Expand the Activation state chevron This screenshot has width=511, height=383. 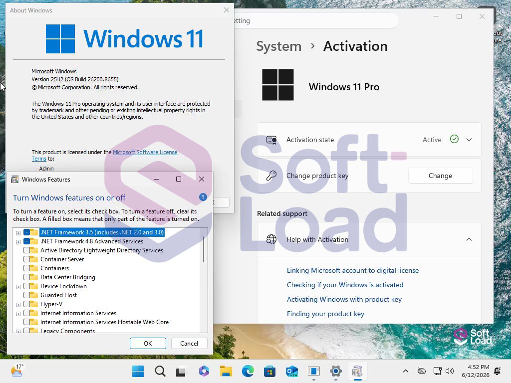coord(469,140)
